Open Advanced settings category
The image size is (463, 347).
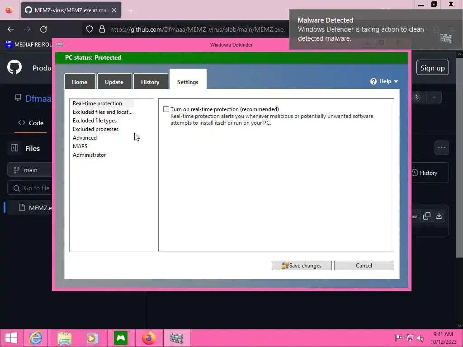pos(85,137)
